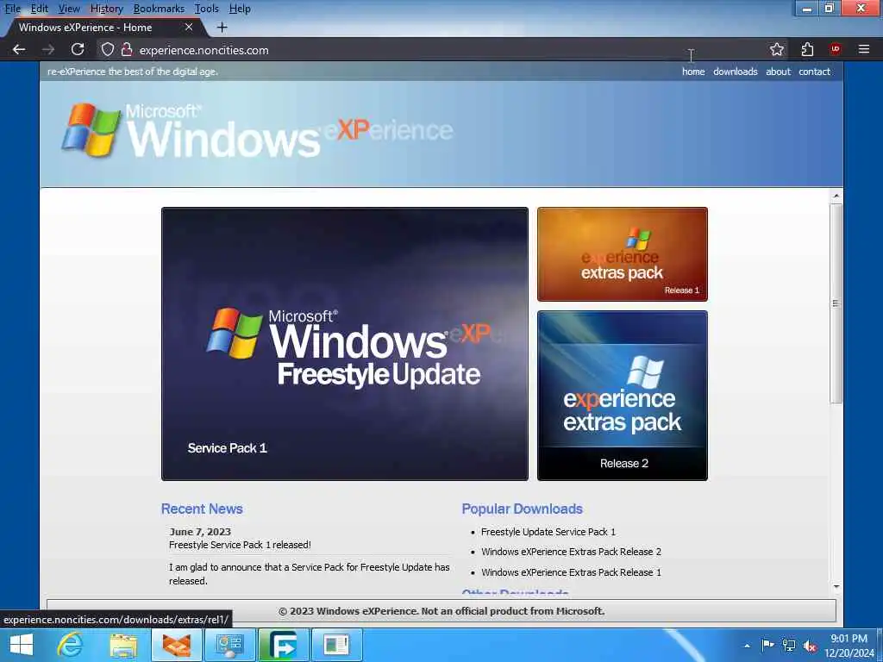The width and height of the screenshot is (883, 662).
Task: Click Windows eXPerience Extras Pack Release 2 link
Action: click(571, 552)
